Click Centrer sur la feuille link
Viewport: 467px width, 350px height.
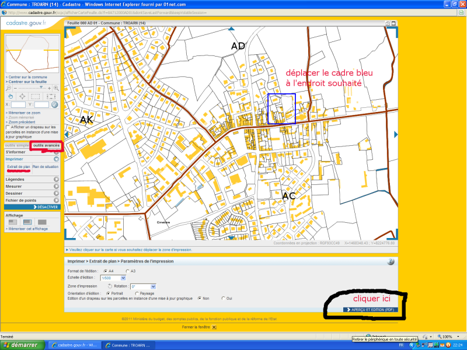[x=26, y=82]
